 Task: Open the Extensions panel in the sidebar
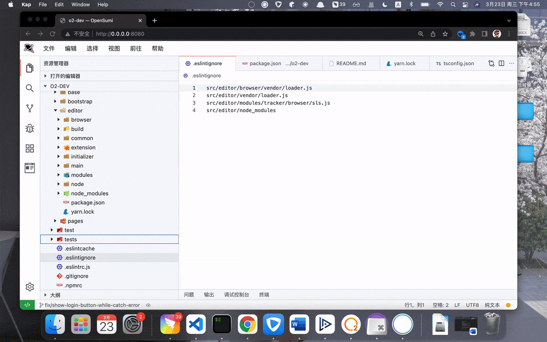(x=30, y=148)
